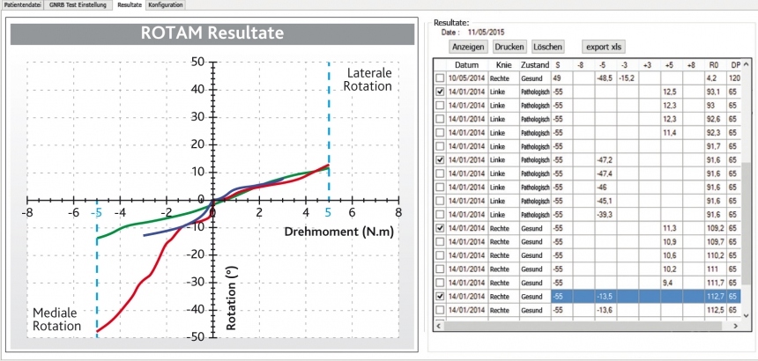Click the vertical scrollbar up arrow

(745, 64)
